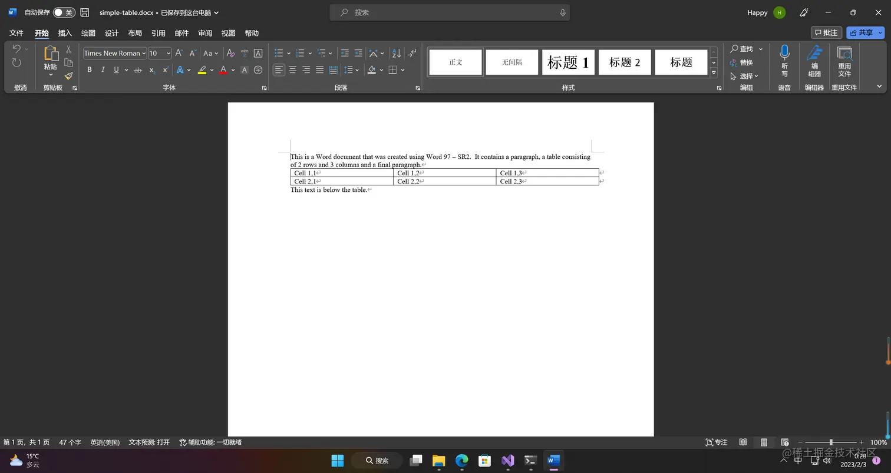Open the borders dropdown
This screenshot has height=473, width=891.
tap(402, 70)
